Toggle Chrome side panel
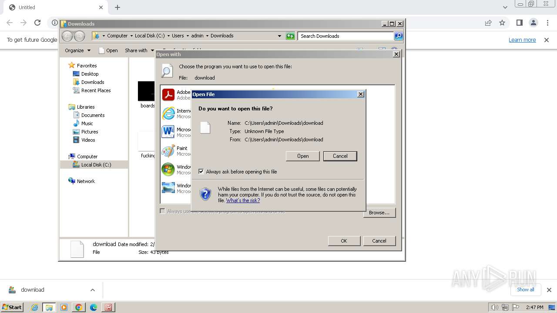Viewport: 557px width, 313px height. 519,23
